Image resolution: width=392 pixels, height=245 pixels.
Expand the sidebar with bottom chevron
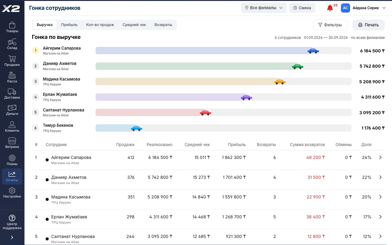point(12,237)
